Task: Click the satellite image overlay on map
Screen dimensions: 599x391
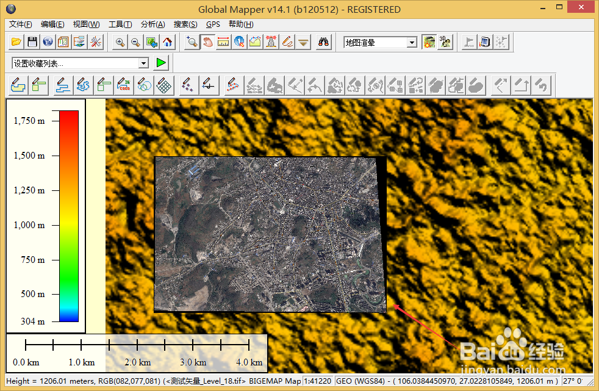Action: 270,234
